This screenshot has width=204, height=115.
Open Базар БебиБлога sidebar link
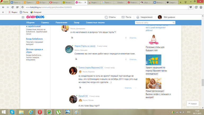pos(34,39)
